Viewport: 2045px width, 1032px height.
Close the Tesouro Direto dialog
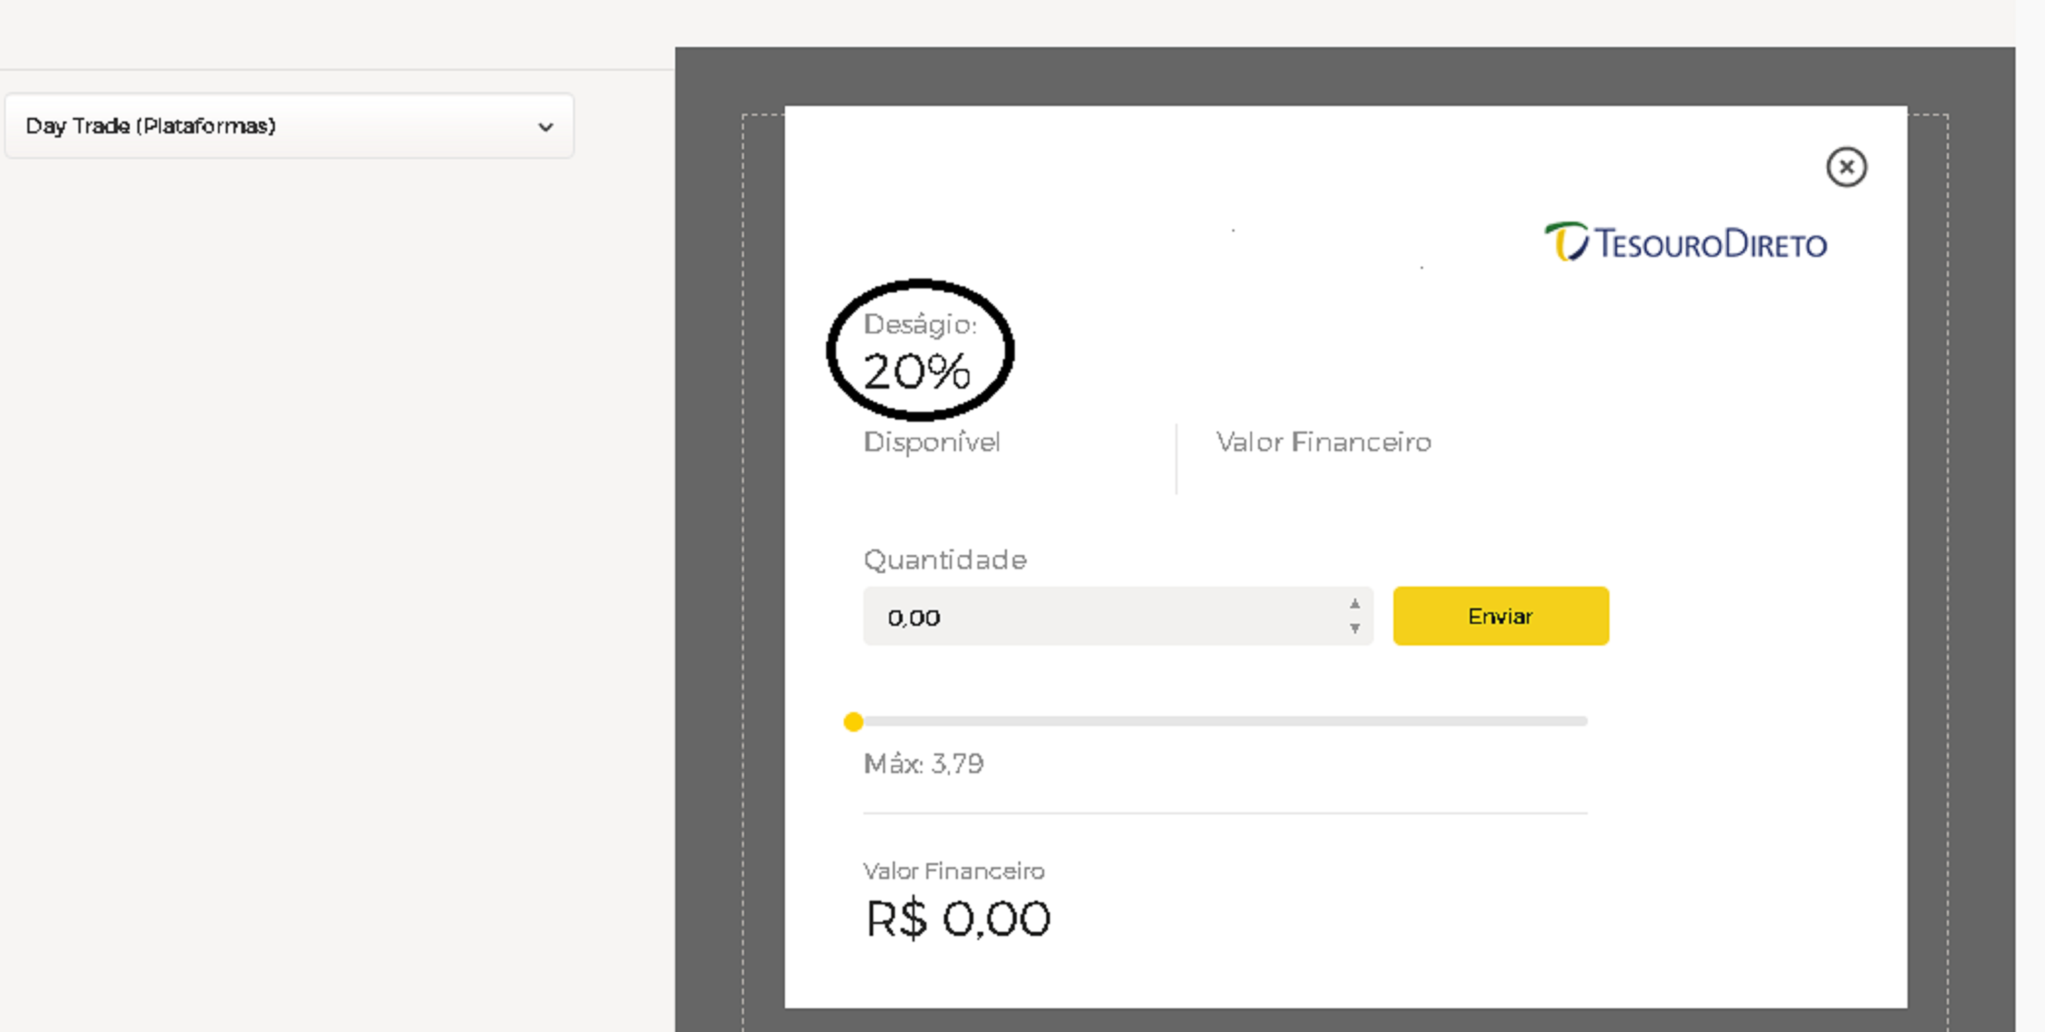tap(1846, 167)
